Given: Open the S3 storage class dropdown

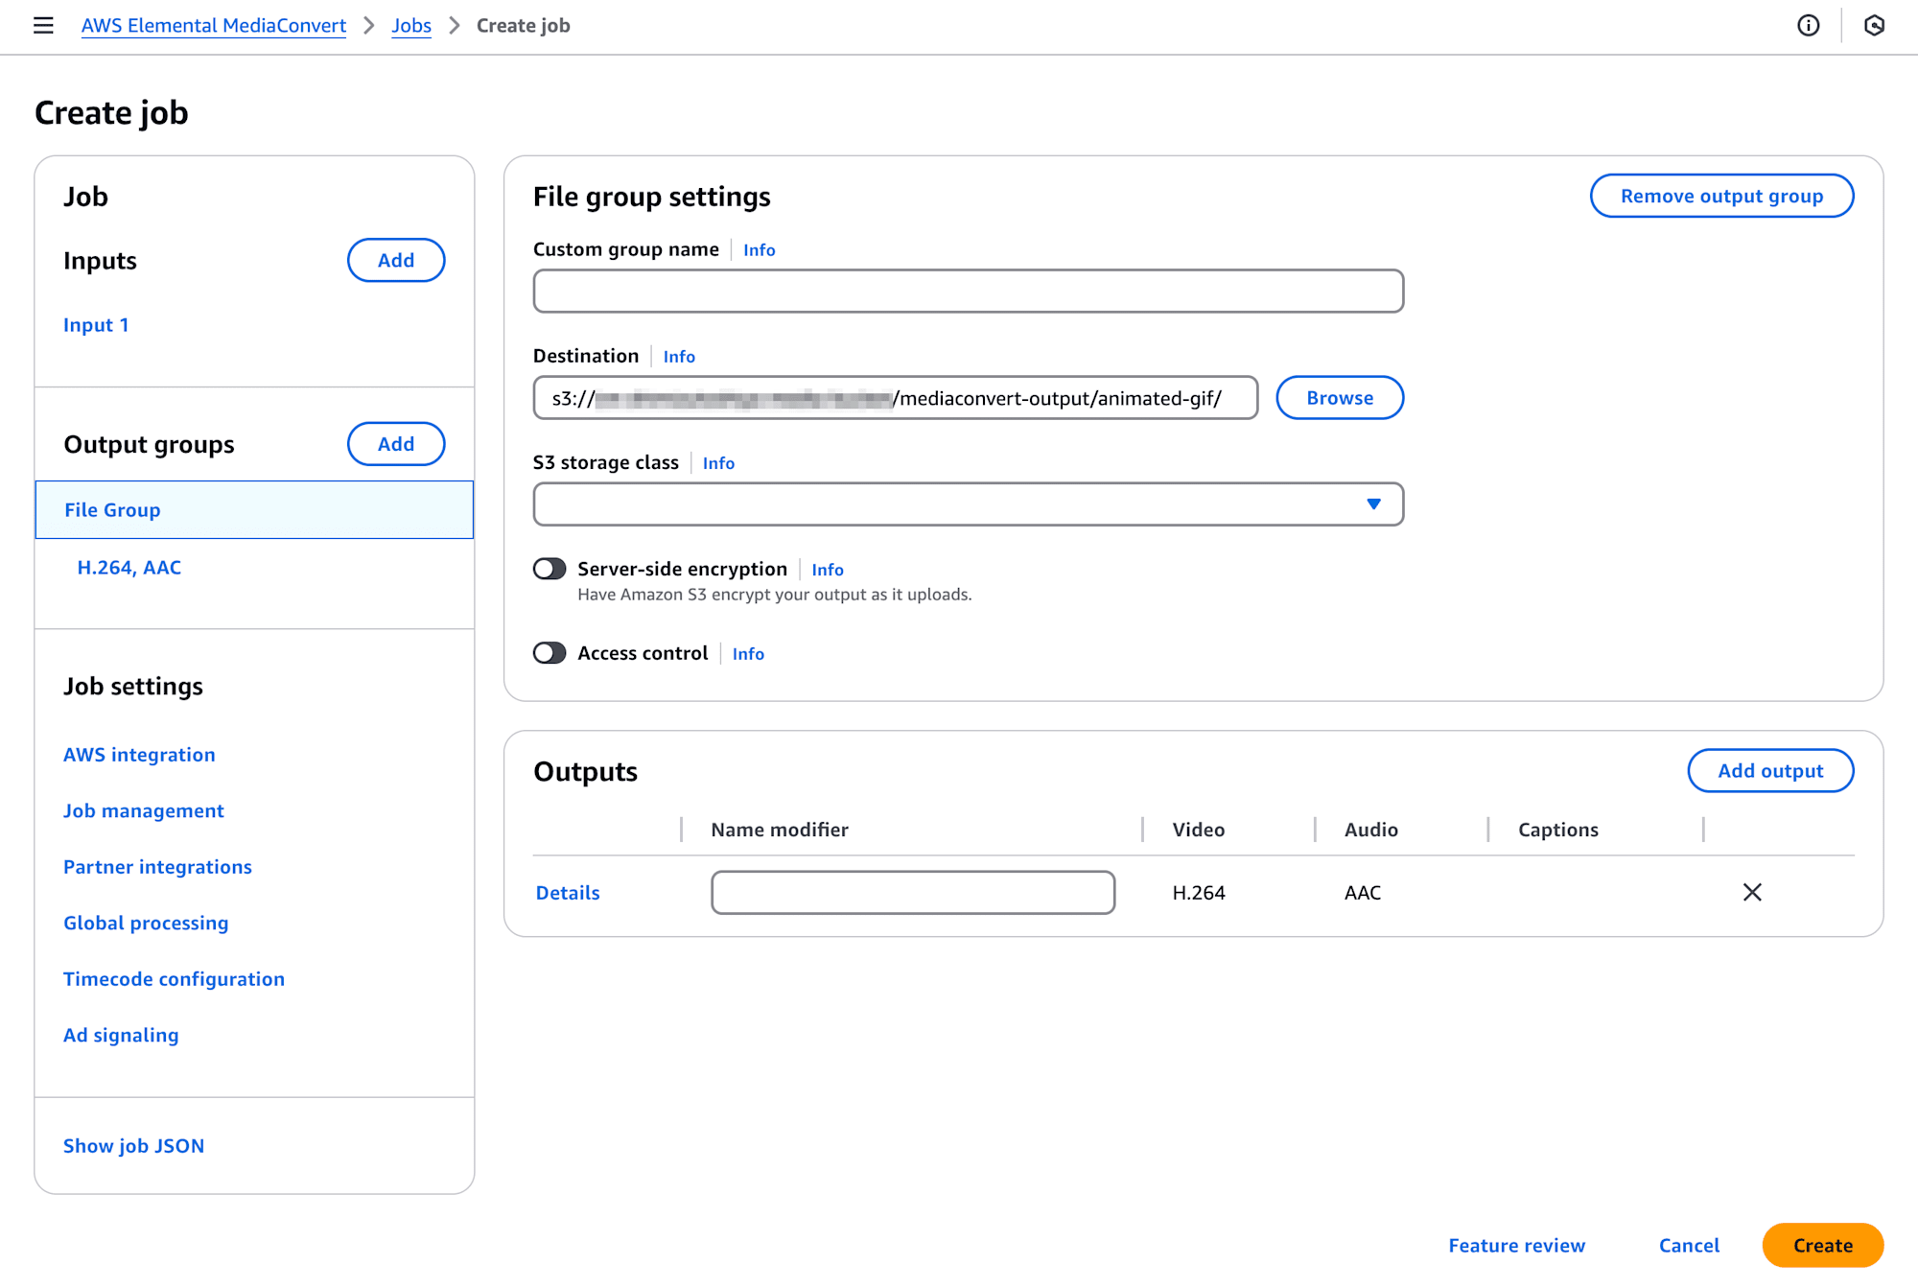Looking at the screenshot, I should 969,504.
